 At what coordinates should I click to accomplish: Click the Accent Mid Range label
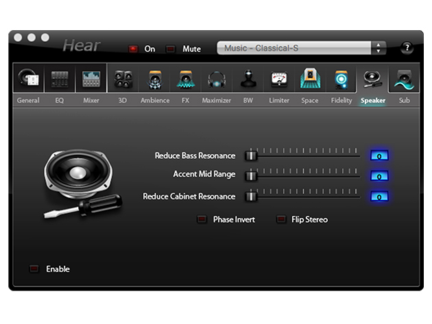pyautogui.click(x=204, y=174)
